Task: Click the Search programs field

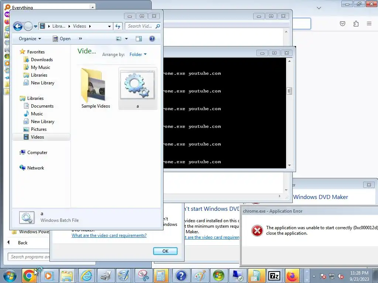Action: [29, 257]
